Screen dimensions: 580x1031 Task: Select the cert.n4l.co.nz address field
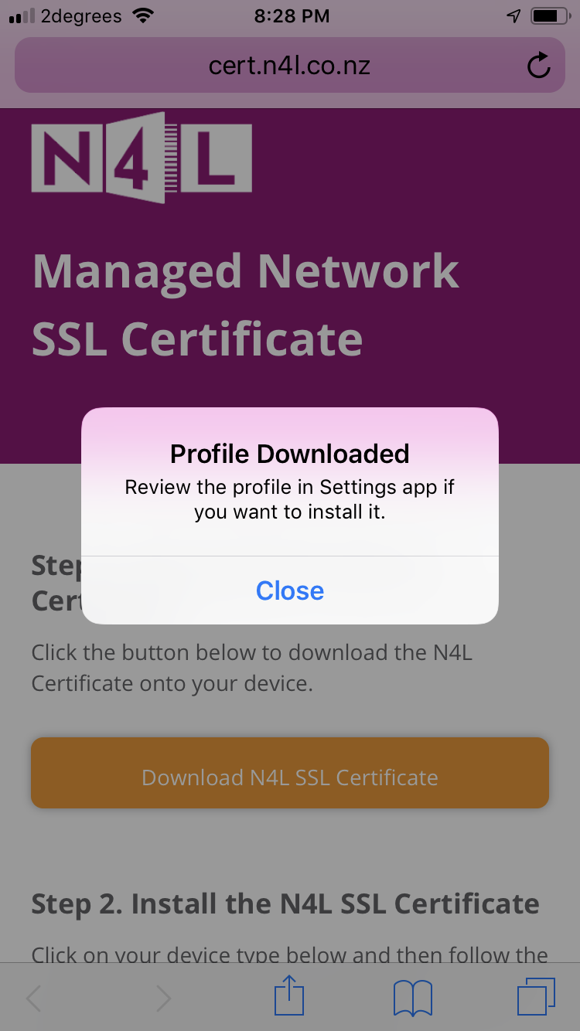coord(290,65)
